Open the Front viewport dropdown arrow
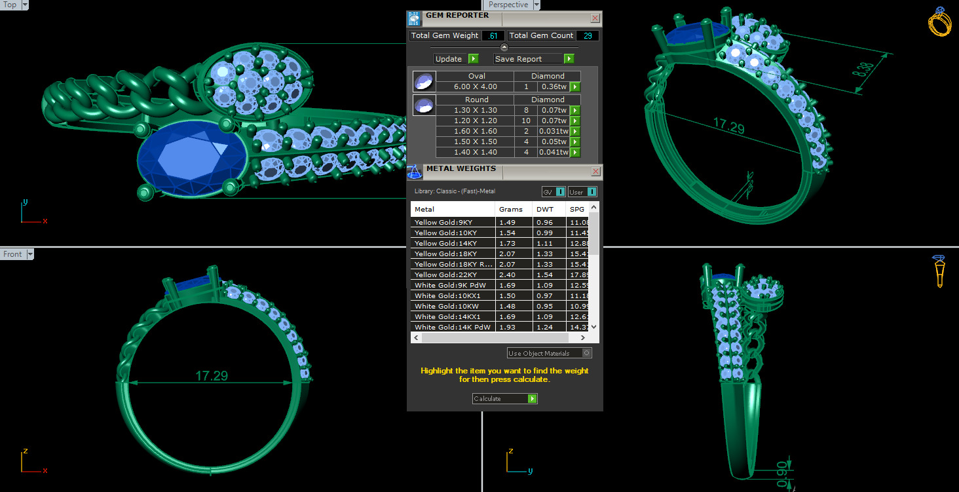This screenshot has height=492, width=959. coord(30,254)
